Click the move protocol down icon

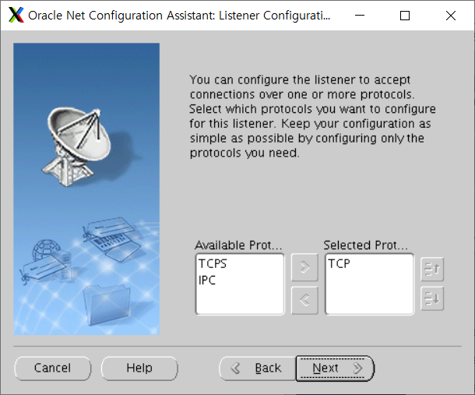tap(432, 298)
